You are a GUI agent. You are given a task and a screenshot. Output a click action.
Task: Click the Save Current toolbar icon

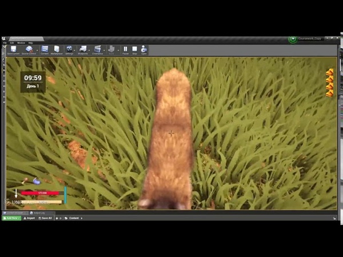(13, 50)
